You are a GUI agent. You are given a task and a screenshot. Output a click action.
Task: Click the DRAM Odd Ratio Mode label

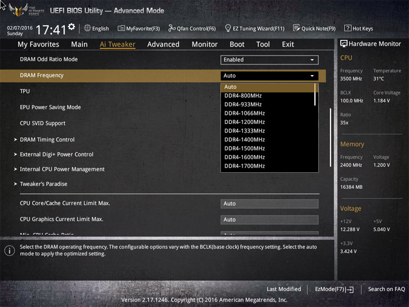click(49, 59)
